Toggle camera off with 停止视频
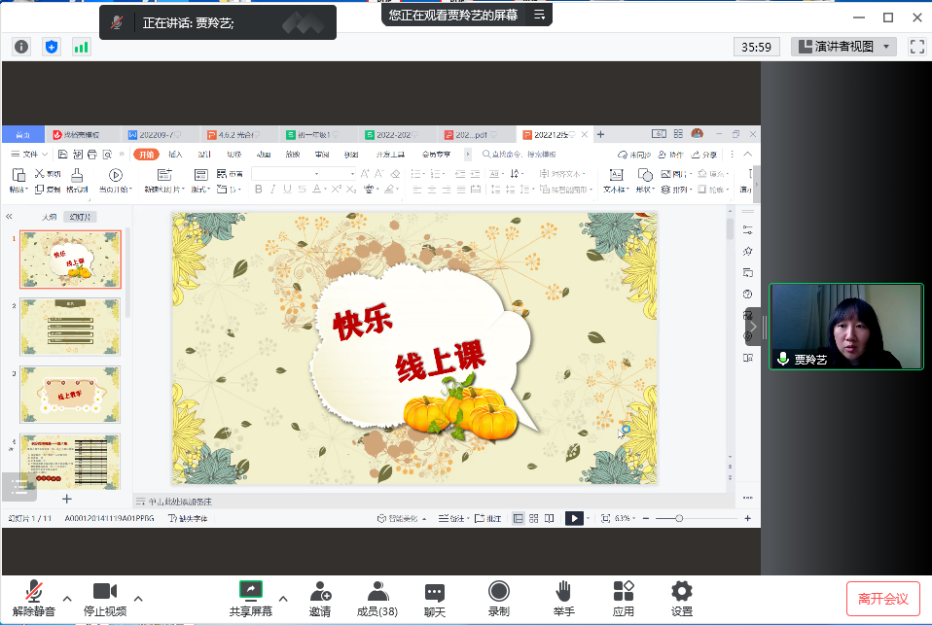 click(x=105, y=591)
